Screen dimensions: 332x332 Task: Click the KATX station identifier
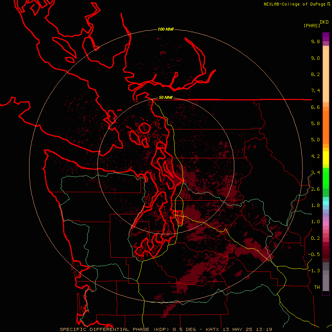click(x=212, y=329)
